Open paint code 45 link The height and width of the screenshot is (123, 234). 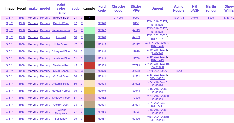tap(75, 65)
